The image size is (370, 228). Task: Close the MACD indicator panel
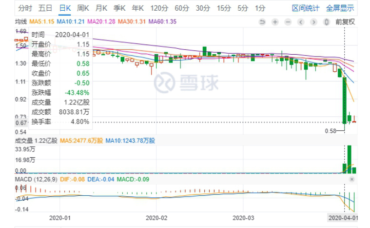pyautogui.click(x=352, y=179)
